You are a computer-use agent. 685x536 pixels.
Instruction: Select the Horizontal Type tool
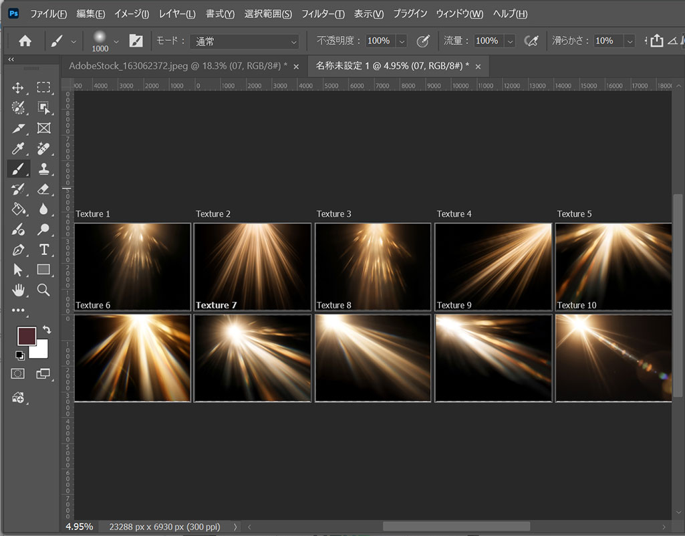click(x=43, y=250)
